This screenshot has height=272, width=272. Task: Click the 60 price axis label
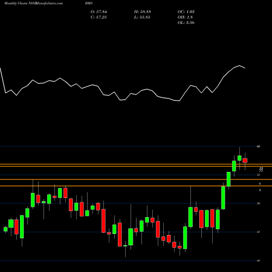258,146
